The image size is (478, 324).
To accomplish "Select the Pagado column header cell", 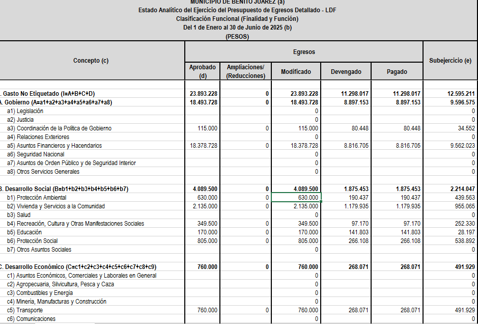I will (397, 71).
